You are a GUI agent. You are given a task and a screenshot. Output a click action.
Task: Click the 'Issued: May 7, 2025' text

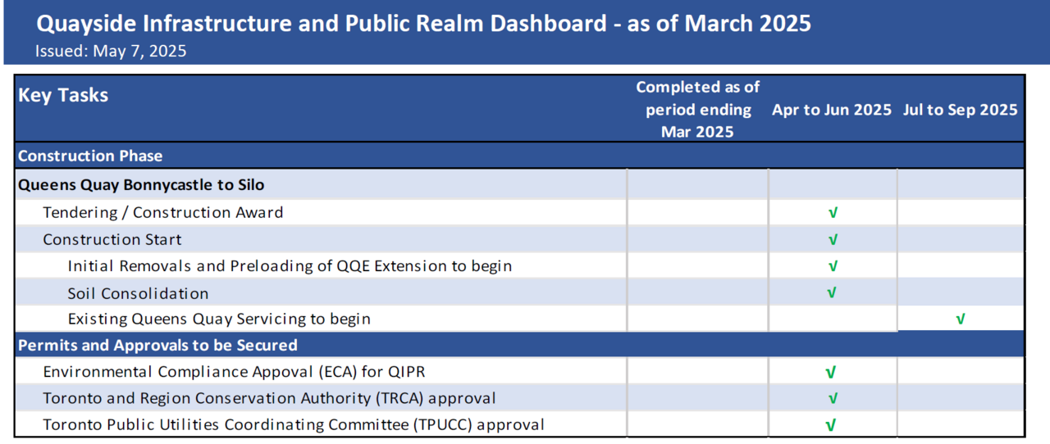click(x=111, y=51)
